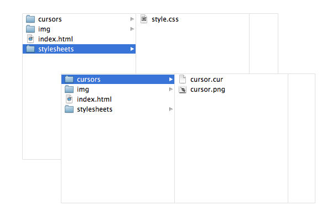Select index.html label in lower window
Viewport: 332px width, 221px height.
(94, 99)
